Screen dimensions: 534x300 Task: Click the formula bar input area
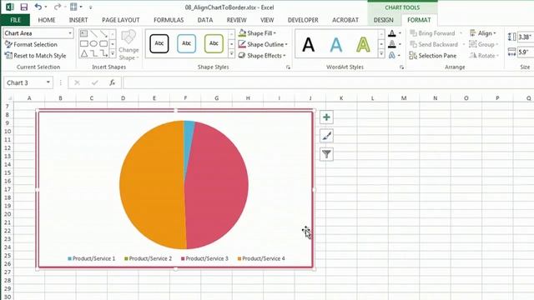328,82
